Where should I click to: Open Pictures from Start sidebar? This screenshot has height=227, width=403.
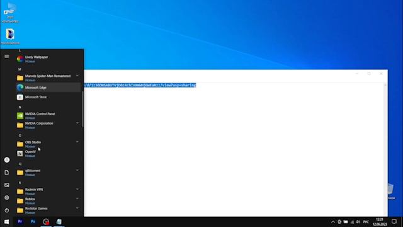7,185
